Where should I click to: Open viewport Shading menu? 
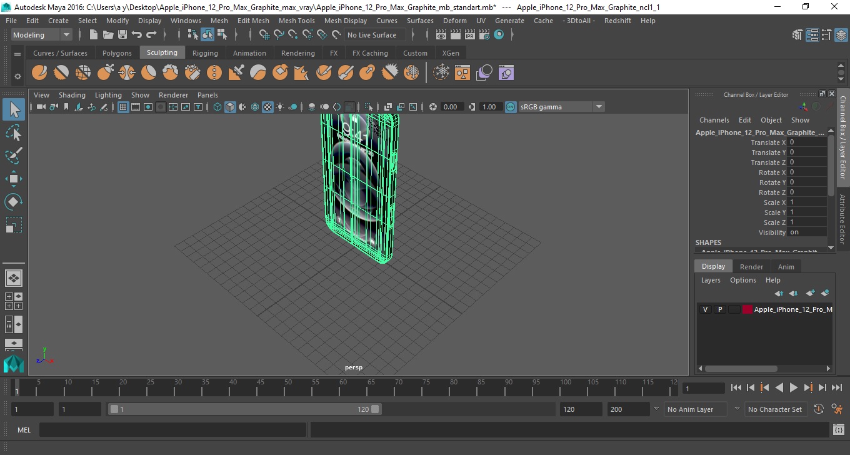pyautogui.click(x=72, y=95)
